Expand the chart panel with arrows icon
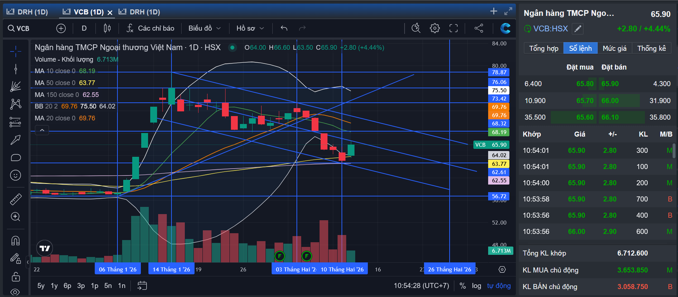Viewport: 678px width, 297px height. click(508, 11)
